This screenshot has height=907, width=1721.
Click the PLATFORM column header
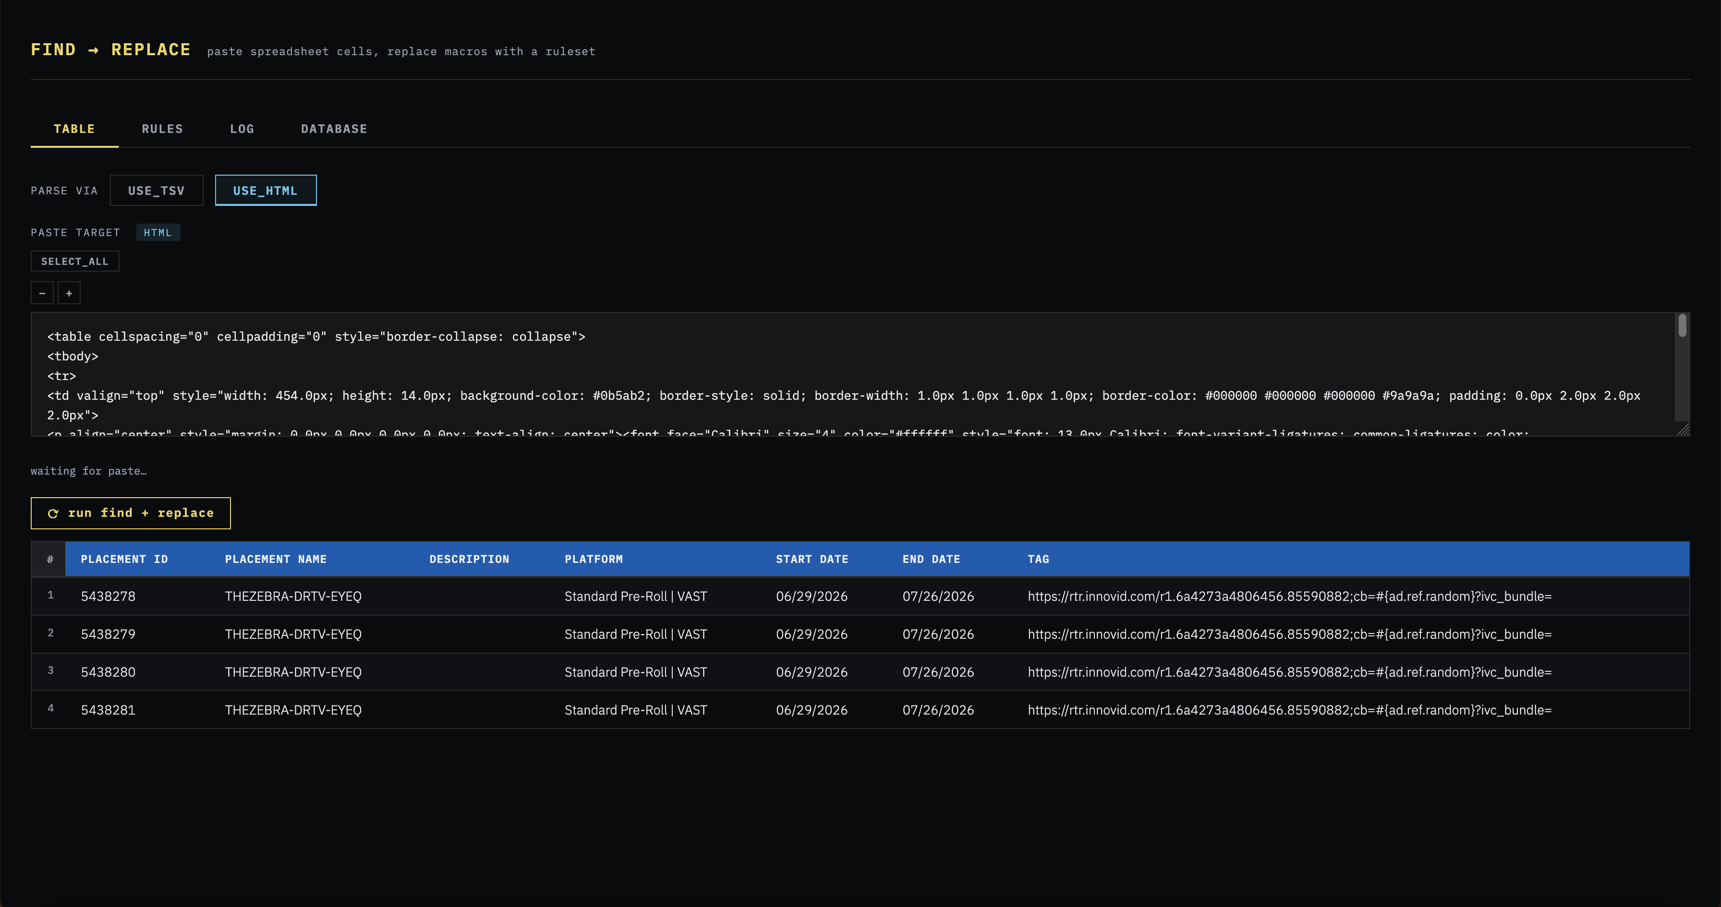(x=594, y=559)
